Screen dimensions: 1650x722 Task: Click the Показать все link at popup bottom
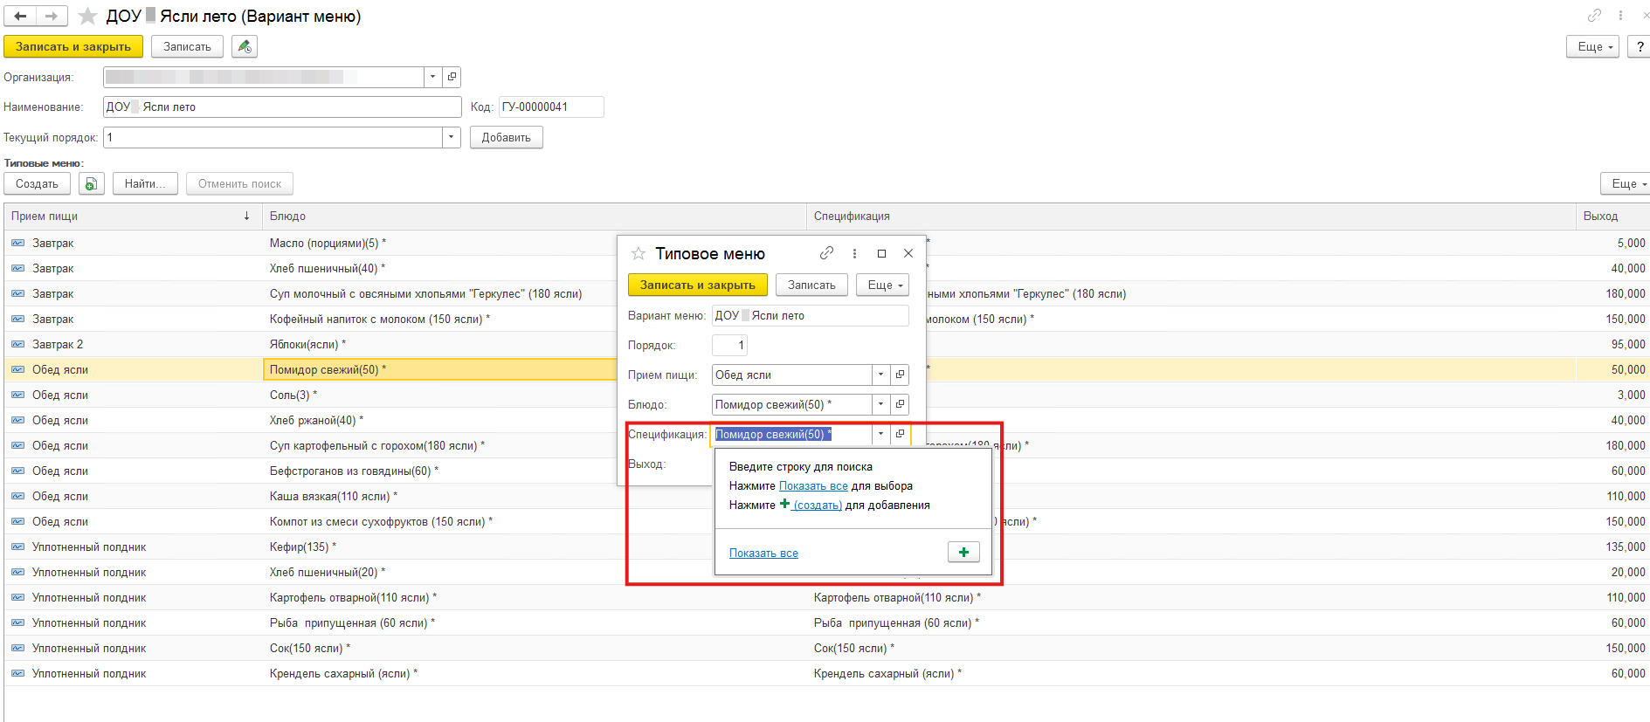(x=763, y=553)
